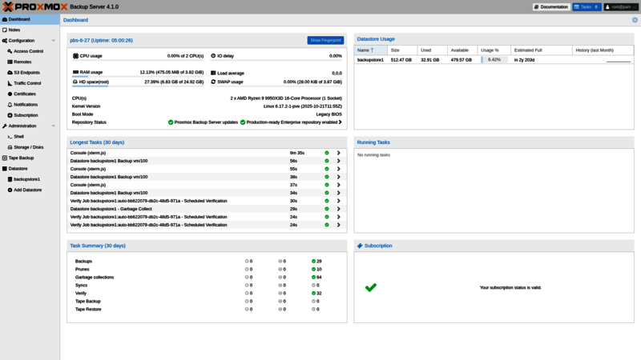This screenshot has height=360, width=641.
Task: Open the Shell terminal icon
Action: (x=10, y=137)
